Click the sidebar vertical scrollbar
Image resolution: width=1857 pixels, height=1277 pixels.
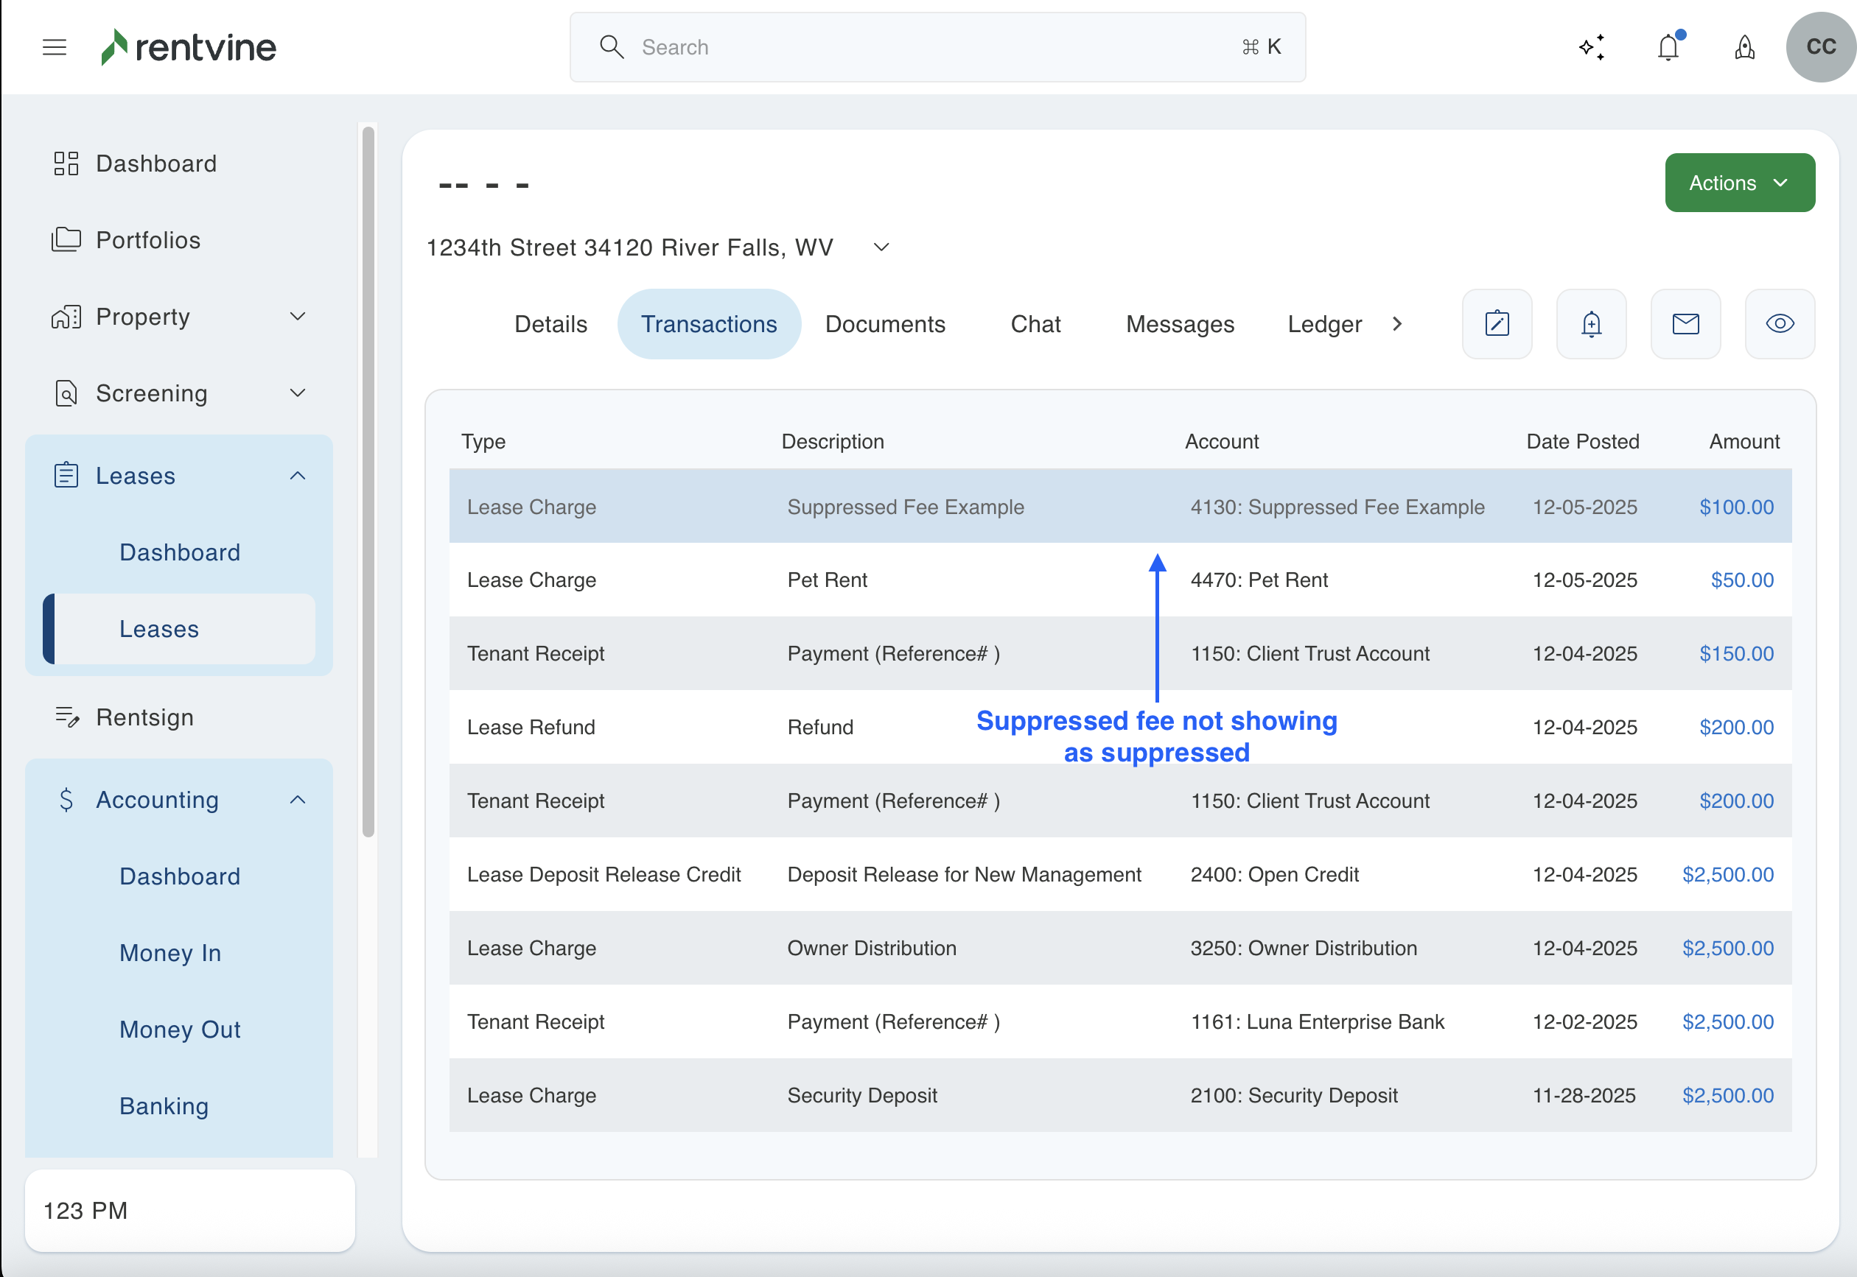[368, 480]
